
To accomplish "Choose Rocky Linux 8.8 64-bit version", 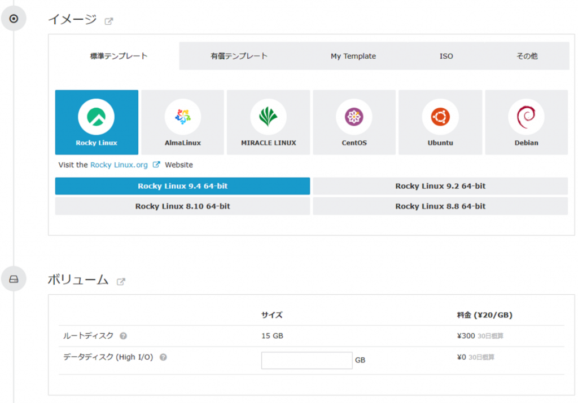I will click(440, 206).
